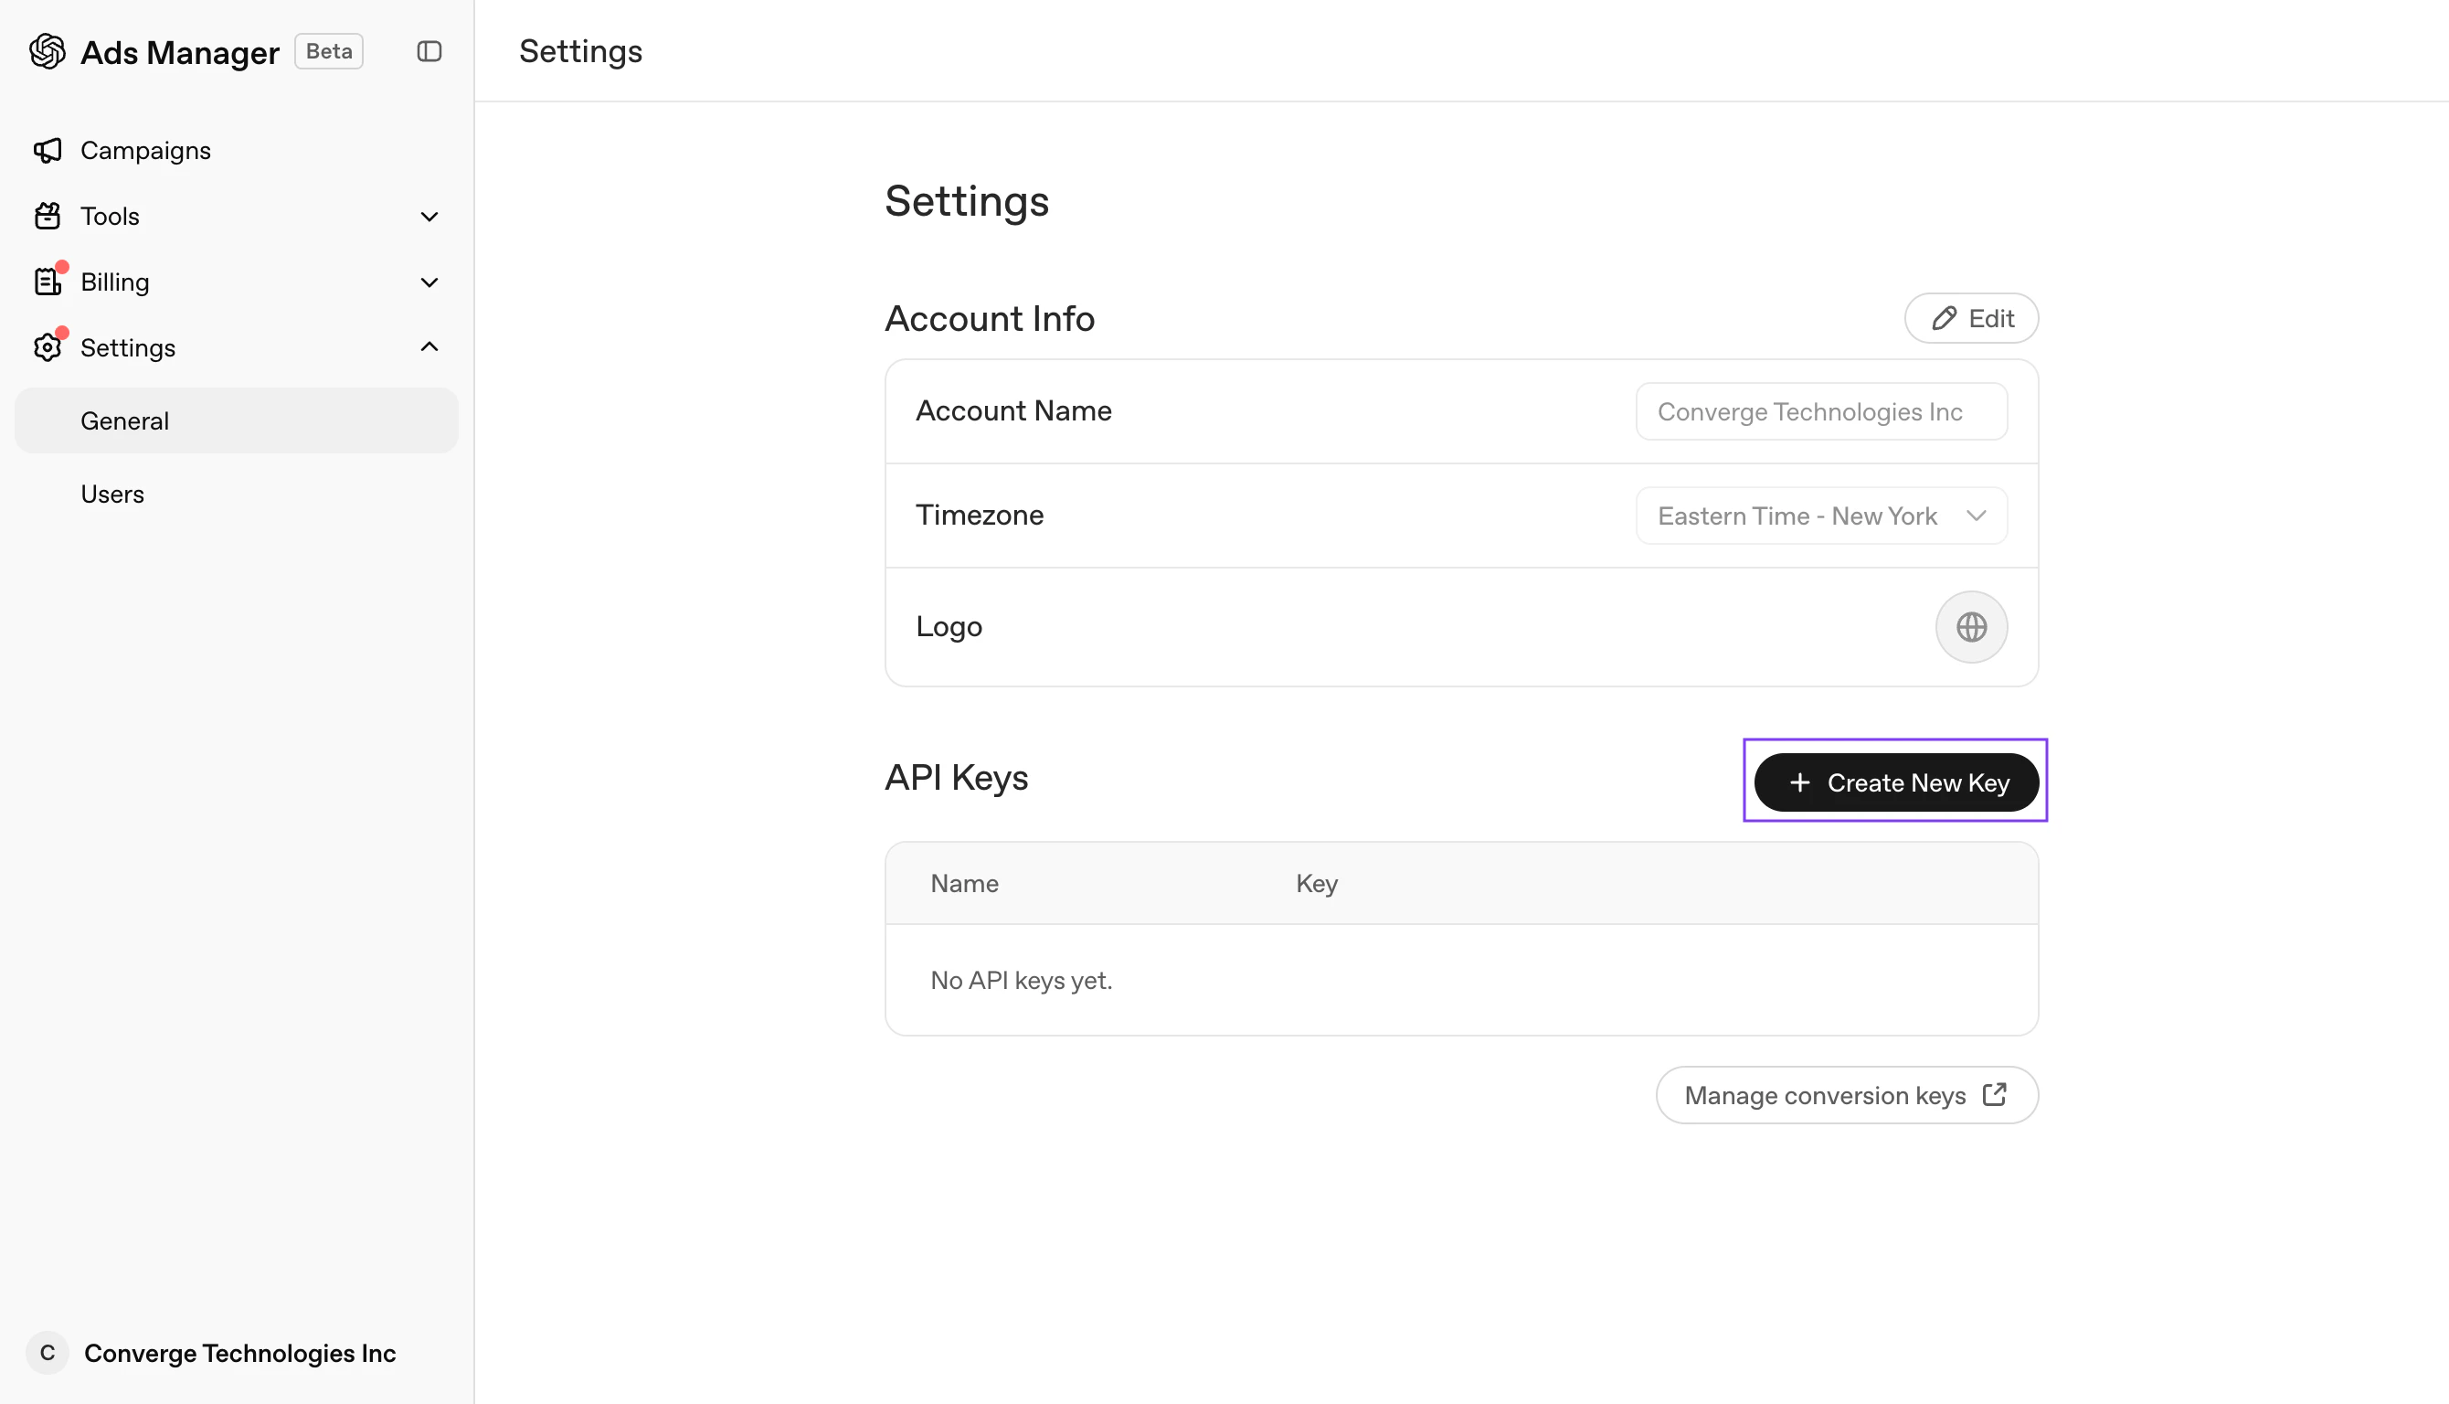This screenshot has width=2449, height=1404.
Task: Click the Billing receipt icon
Action: click(48, 282)
